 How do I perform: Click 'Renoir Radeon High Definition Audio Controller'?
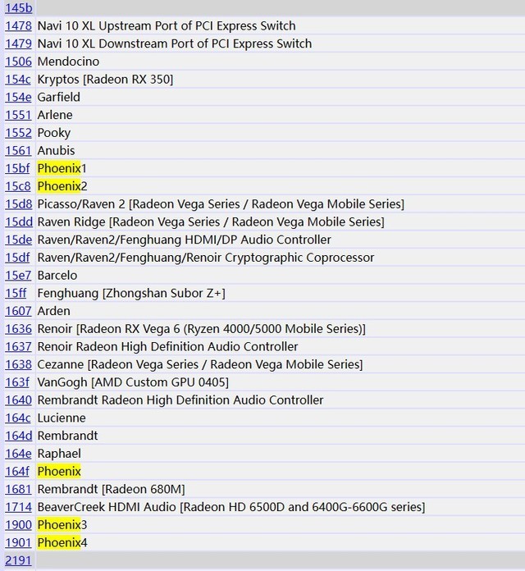pyautogui.click(x=168, y=347)
